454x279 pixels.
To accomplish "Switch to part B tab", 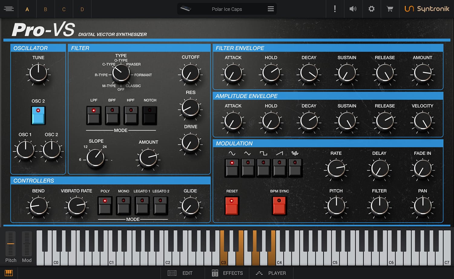I will point(45,9).
